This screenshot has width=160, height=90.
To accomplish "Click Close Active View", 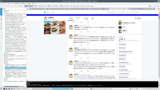I will [65, 6].
